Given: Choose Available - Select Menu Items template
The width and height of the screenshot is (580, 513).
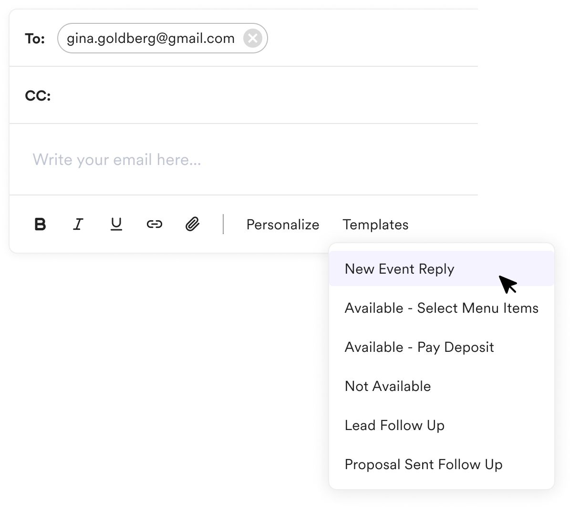Looking at the screenshot, I should click(442, 308).
